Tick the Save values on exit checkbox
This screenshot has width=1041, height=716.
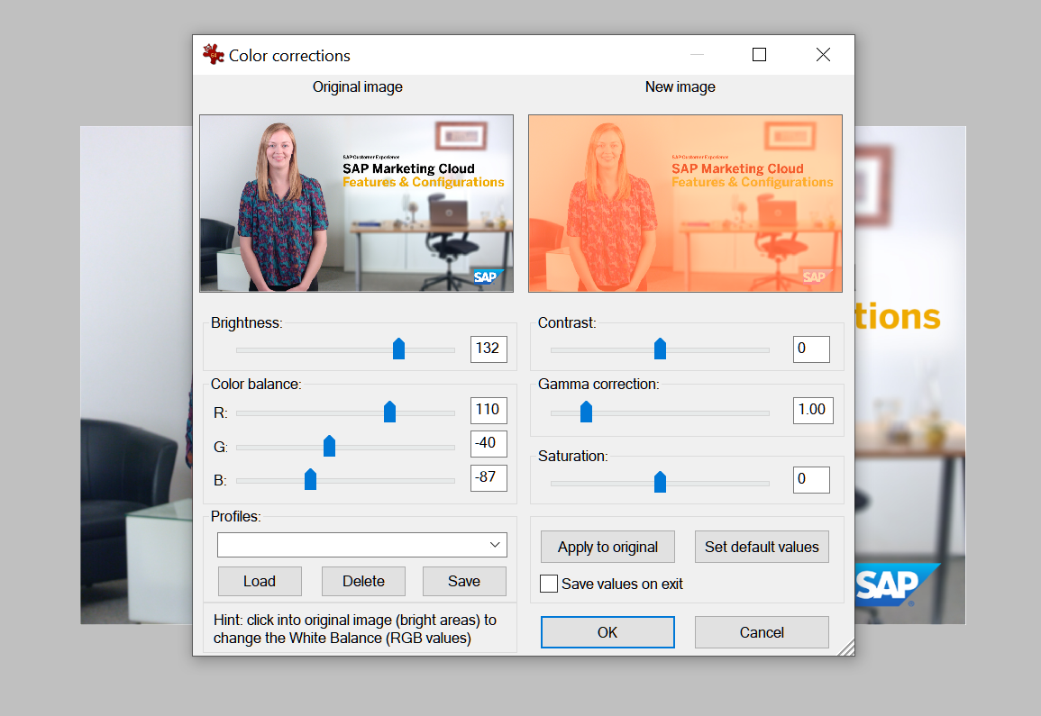click(548, 584)
